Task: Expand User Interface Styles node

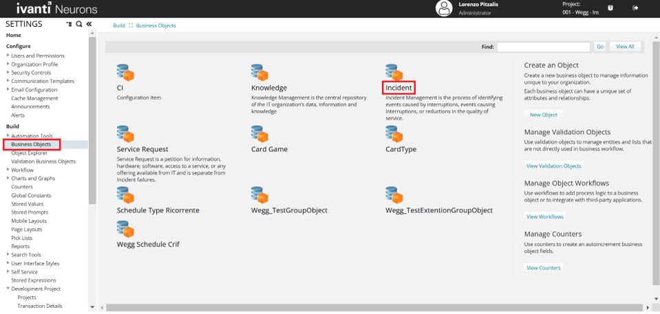Action: pyautogui.click(x=8, y=263)
